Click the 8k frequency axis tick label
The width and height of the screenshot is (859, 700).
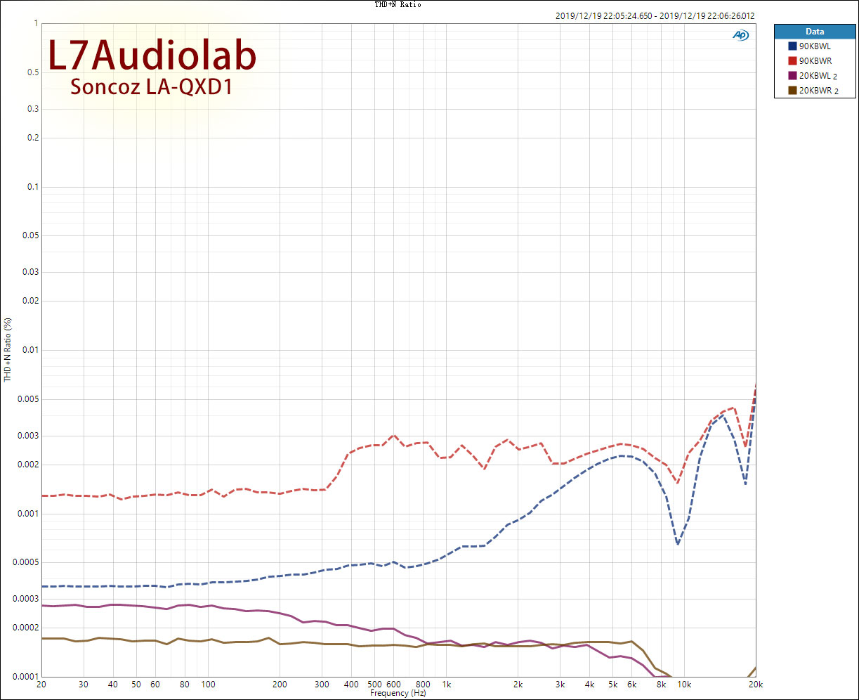661,685
